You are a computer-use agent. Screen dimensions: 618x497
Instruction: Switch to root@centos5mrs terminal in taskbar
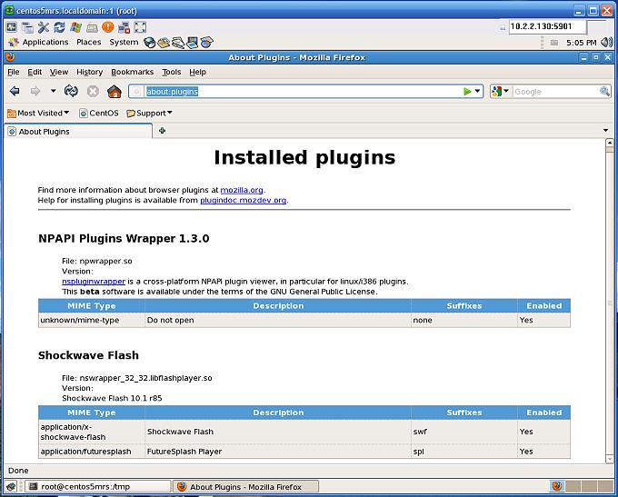(88, 487)
